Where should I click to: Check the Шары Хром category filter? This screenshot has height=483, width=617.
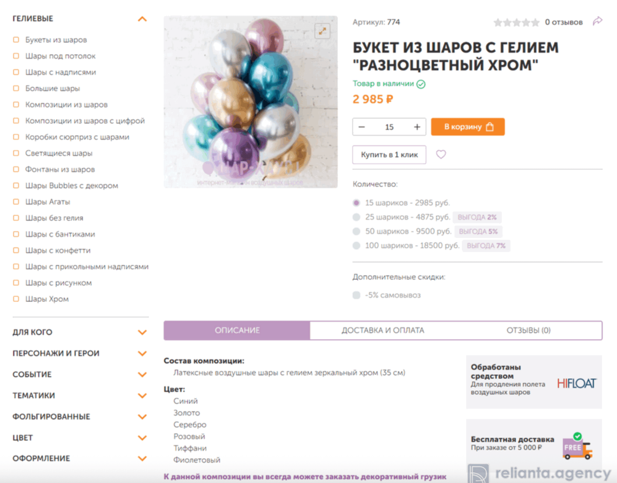[x=16, y=299]
